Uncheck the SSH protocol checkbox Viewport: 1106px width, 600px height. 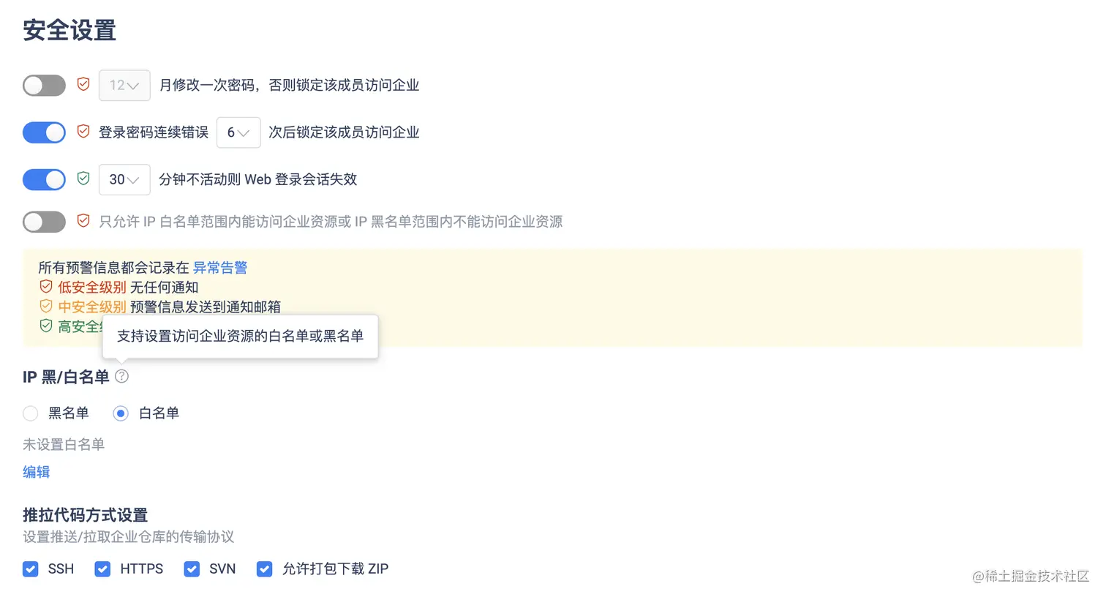pyautogui.click(x=31, y=569)
